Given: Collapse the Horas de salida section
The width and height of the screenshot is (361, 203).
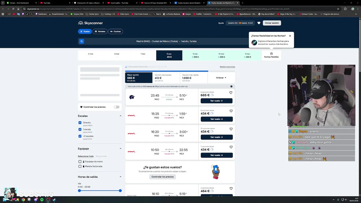Looking at the screenshot, I should click(x=120, y=177).
